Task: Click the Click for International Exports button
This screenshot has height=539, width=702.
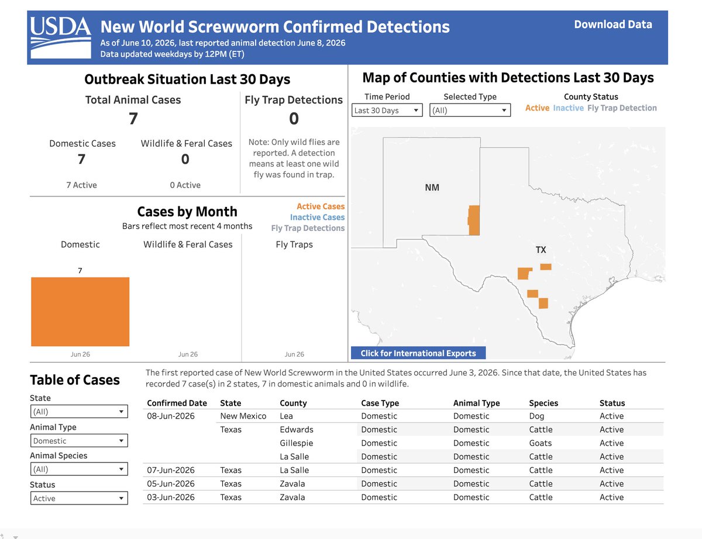Action: point(418,353)
